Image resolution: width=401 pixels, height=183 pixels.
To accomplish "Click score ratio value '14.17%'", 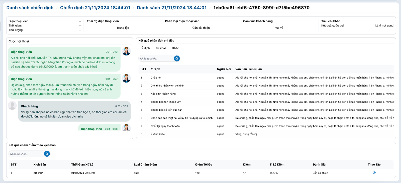I will coord(274,173).
